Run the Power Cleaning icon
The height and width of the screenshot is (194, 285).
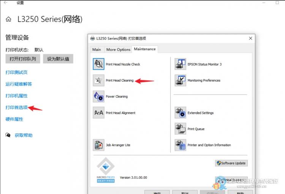coord(98,96)
